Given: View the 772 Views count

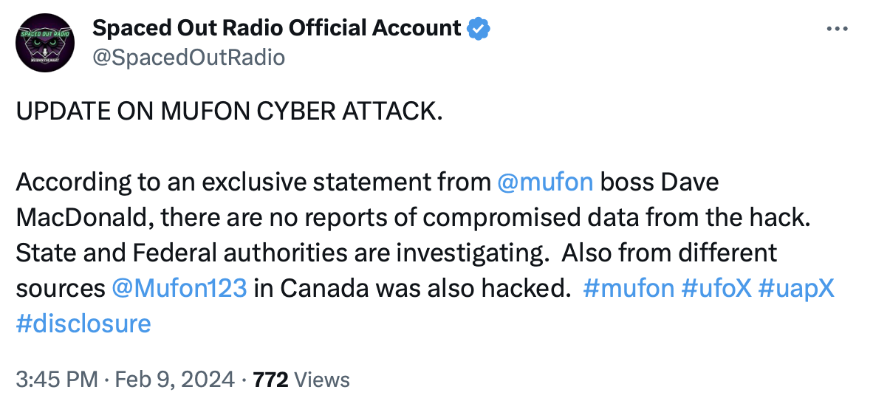Looking at the screenshot, I should (x=301, y=380).
